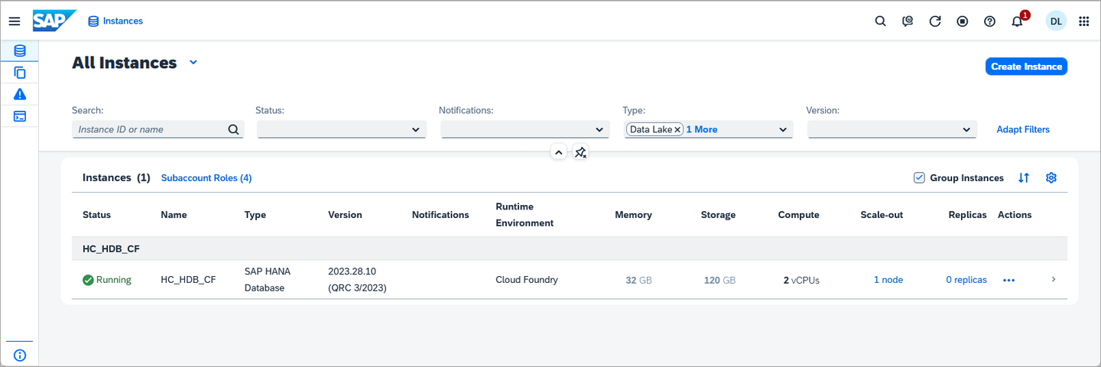Remove the Data Lake token

pyautogui.click(x=677, y=130)
